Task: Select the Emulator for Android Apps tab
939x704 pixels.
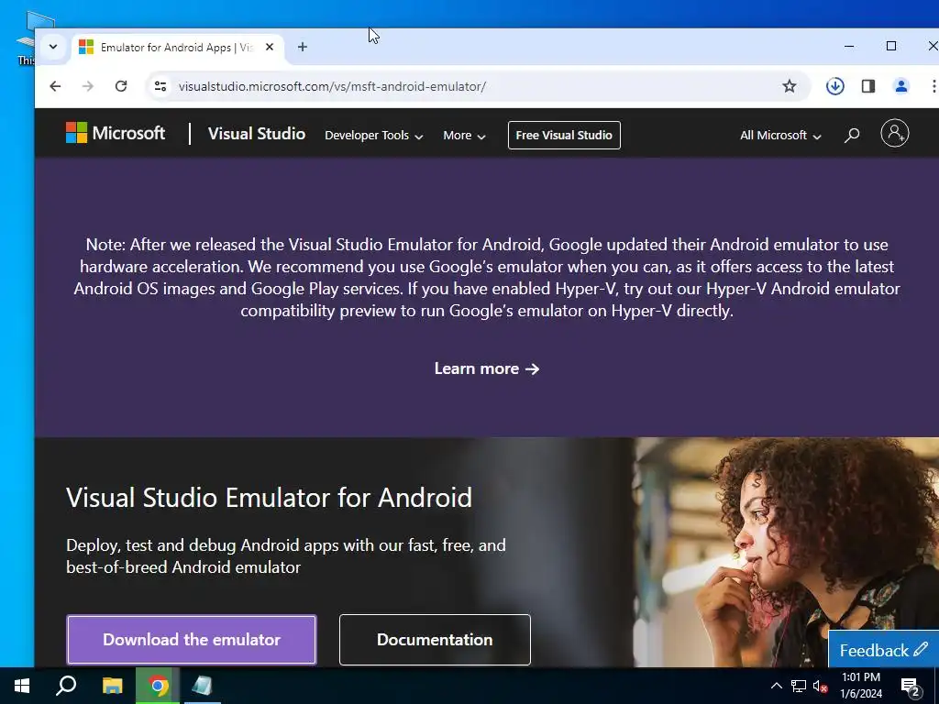Action: pyautogui.click(x=178, y=48)
